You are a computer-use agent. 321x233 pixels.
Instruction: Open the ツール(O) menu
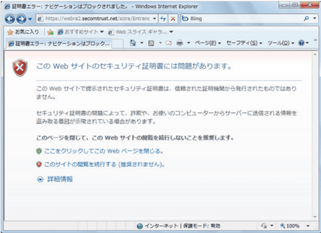tap(281, 43)
